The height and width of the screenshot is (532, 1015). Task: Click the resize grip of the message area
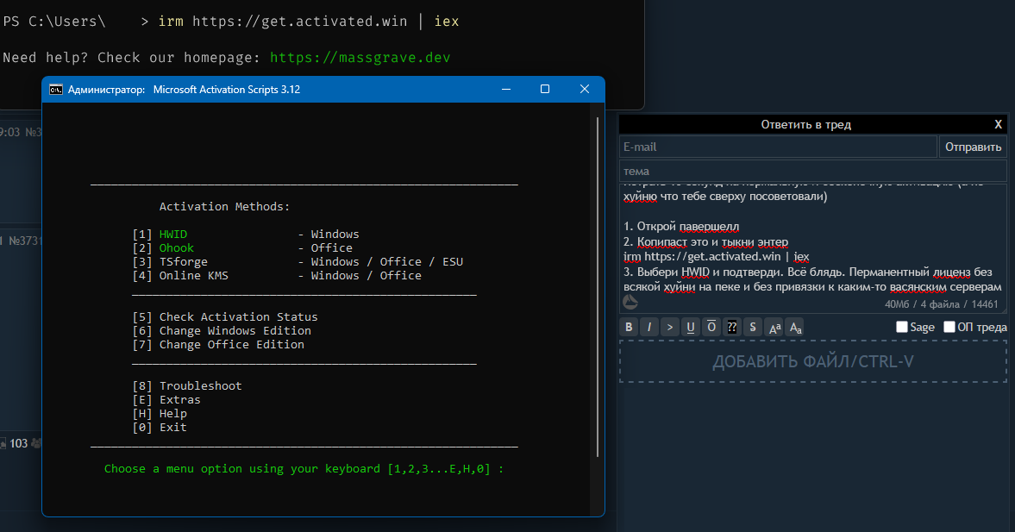pos(1003,310)
